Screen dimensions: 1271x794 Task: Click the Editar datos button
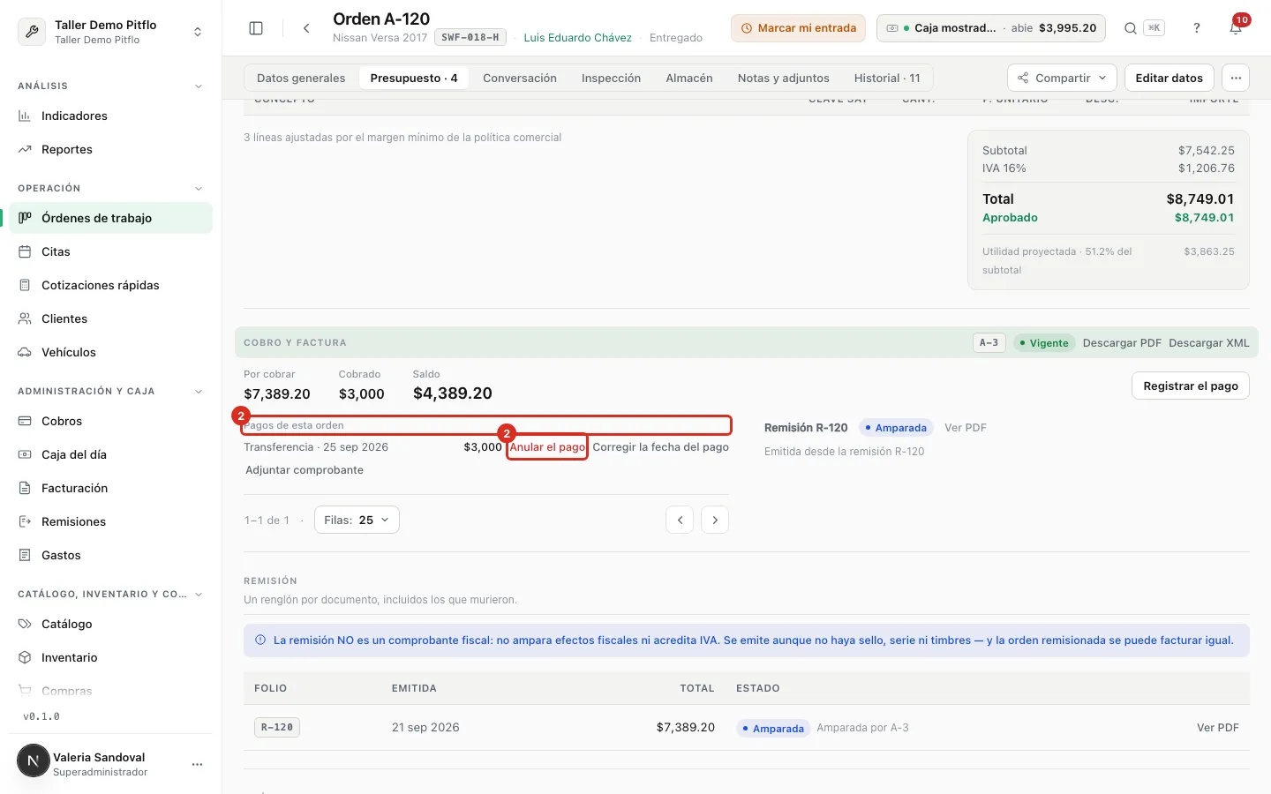[x=1169, y=78]
